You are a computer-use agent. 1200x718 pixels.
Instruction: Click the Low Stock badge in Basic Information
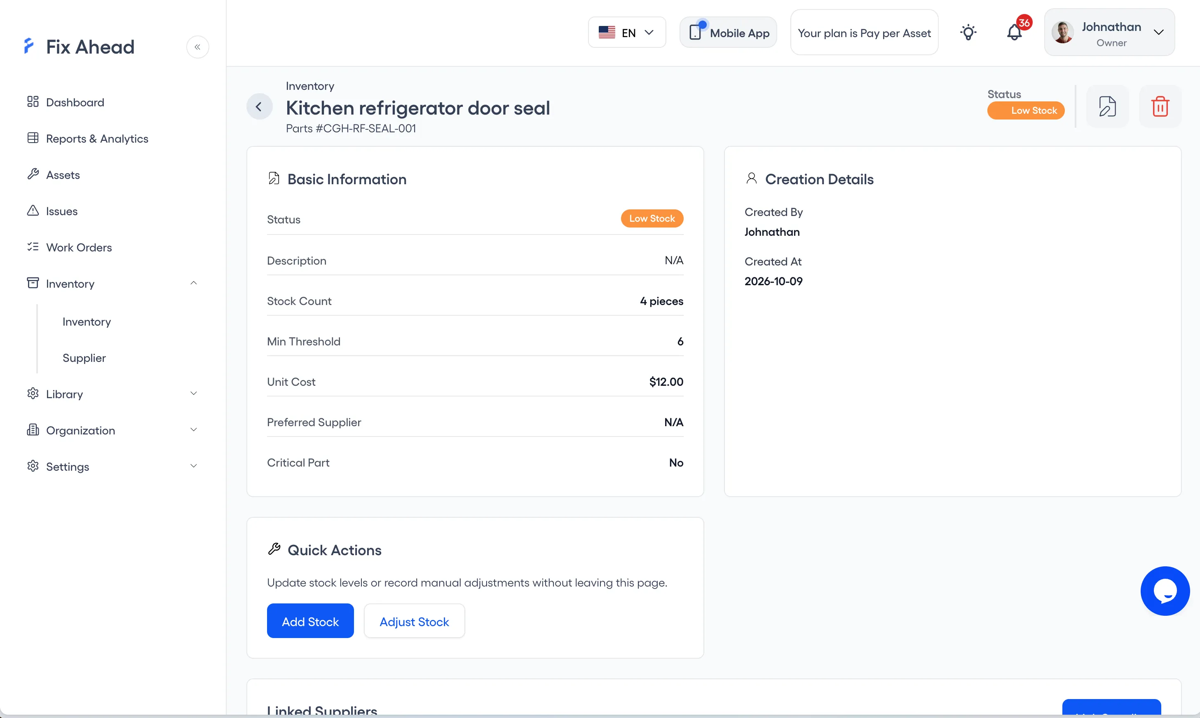652,218
